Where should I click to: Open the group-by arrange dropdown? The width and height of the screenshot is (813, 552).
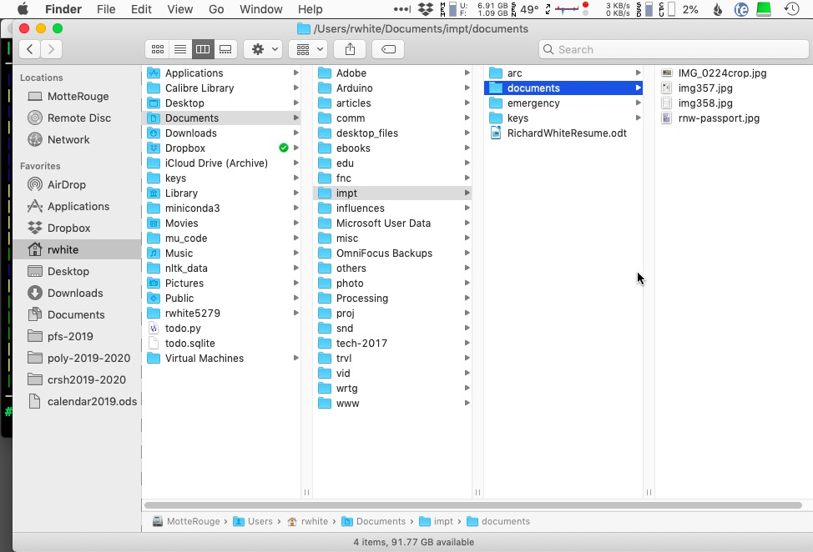point(307,49)
